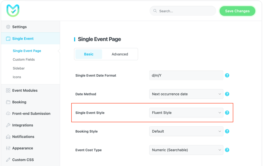Open the Booking section icon

point(8,102)
